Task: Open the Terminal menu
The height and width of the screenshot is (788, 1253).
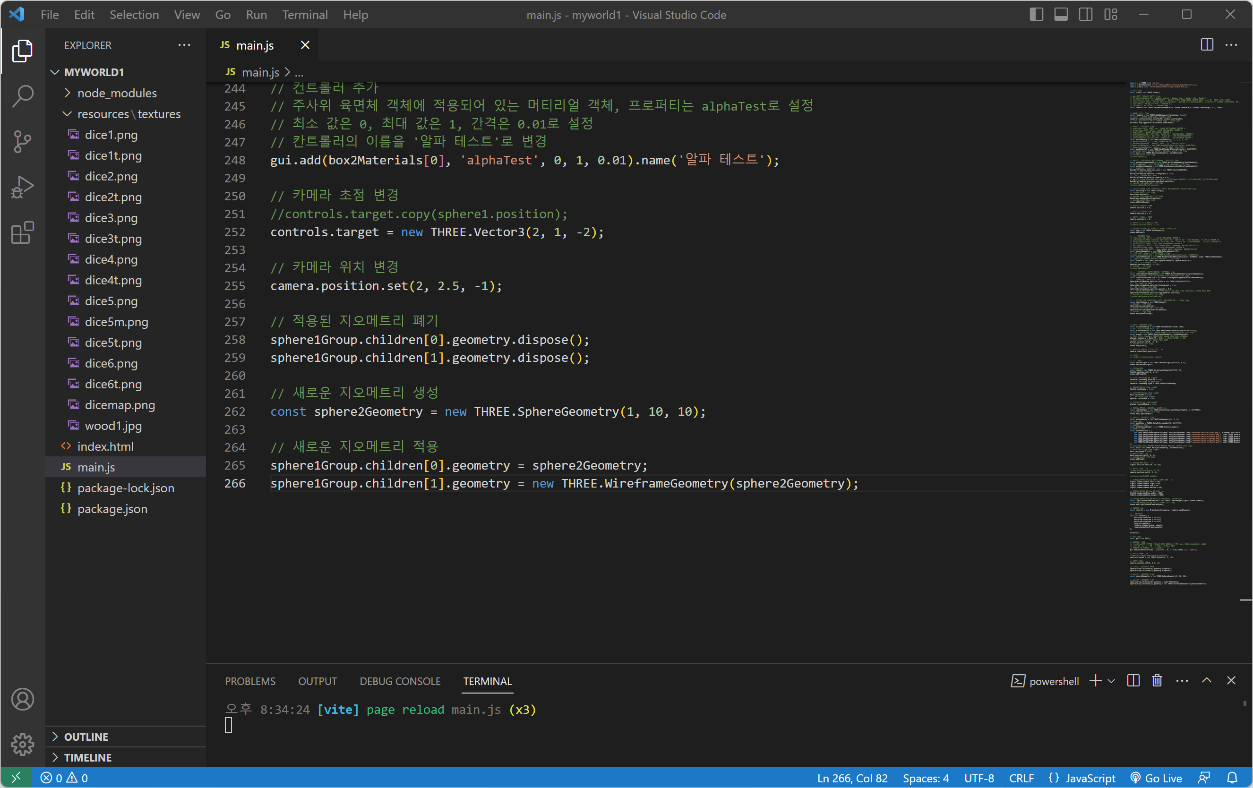Action: tap(304, 15)
